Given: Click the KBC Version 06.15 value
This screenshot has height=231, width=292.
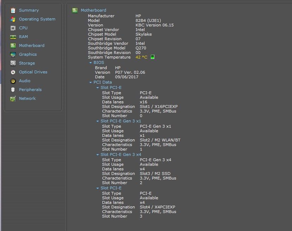Looking at the screenshot, I should tap(155, 25).
